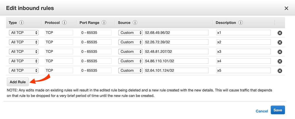Delete the rule described as x2
The height and width of the screenshot is (119, 295).
coord(280,42)
